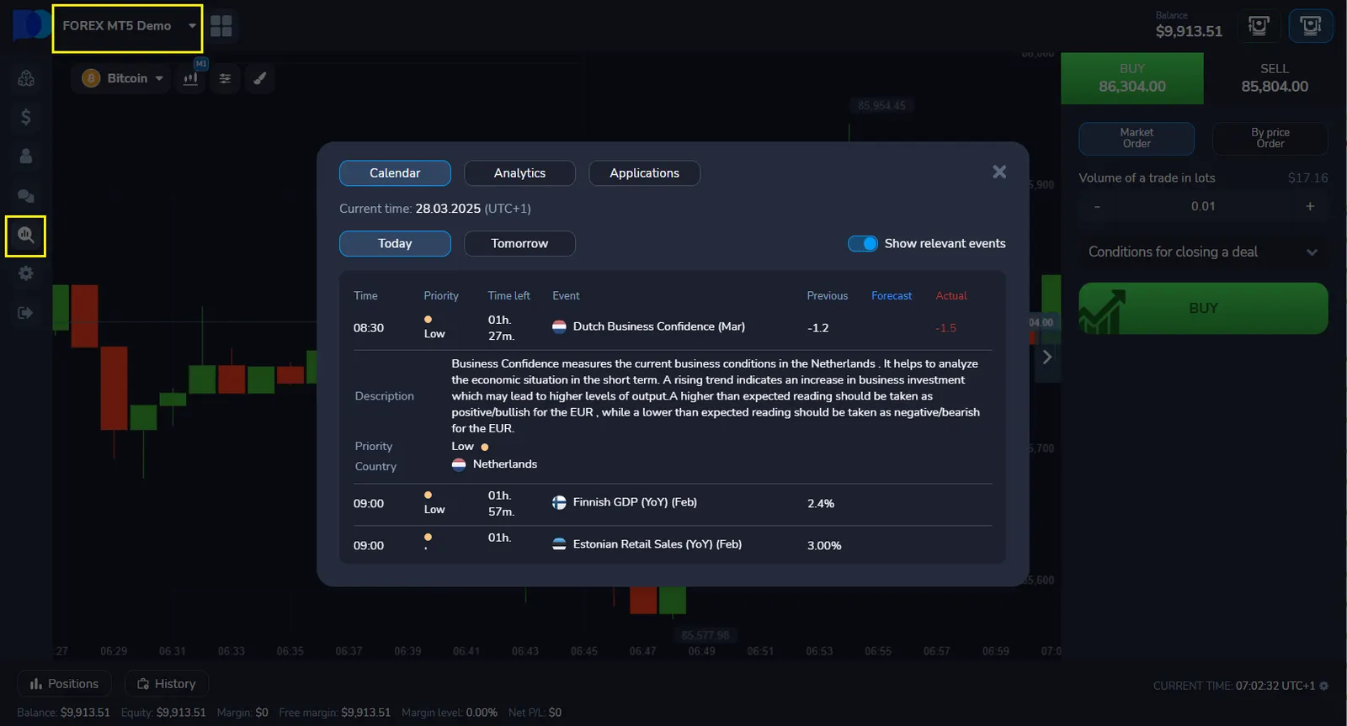Click the dollar sign sidebar icon
The width and height of the screenshot is (1347, 726).
(25, 117)
